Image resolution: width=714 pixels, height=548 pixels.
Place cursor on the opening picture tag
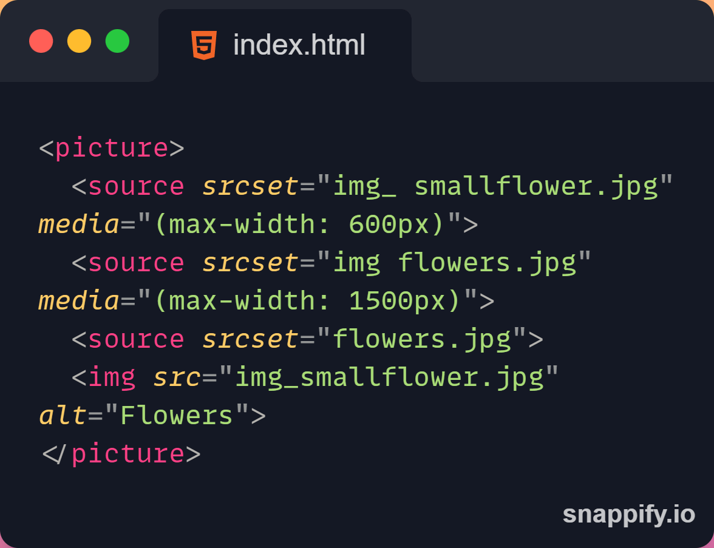[112, 149]
